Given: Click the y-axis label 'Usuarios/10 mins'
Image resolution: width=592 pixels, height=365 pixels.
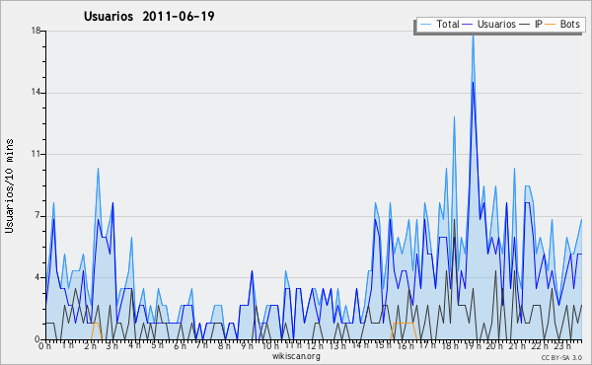Looking at the screenshot, I should (x=9, y=185).
